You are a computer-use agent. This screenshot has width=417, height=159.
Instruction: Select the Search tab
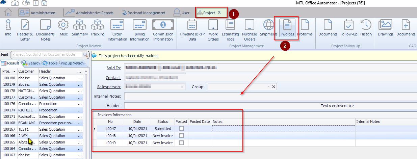coord(31,63)
